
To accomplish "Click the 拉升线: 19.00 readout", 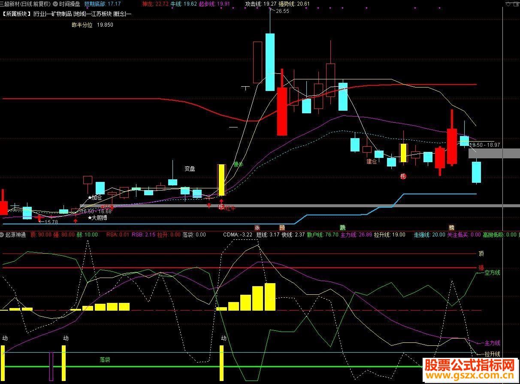I will 390,235.
